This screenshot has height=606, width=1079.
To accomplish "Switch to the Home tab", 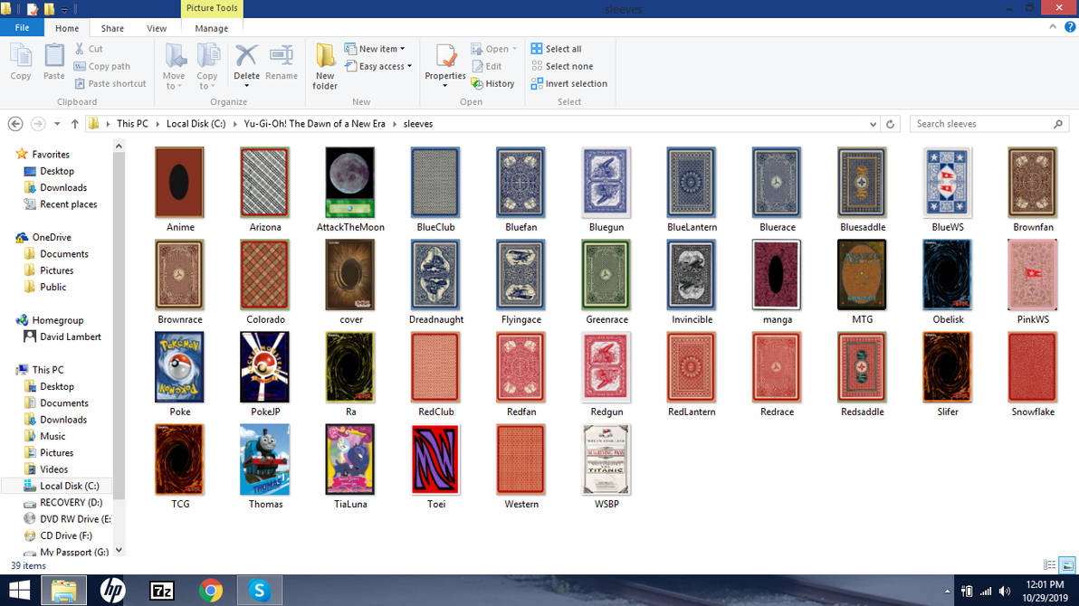I will (67, 28).
